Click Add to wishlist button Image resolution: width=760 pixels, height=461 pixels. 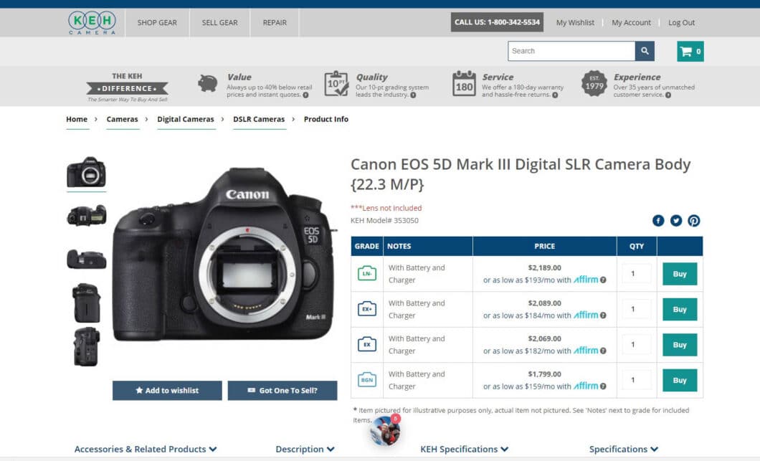[167, 390]
